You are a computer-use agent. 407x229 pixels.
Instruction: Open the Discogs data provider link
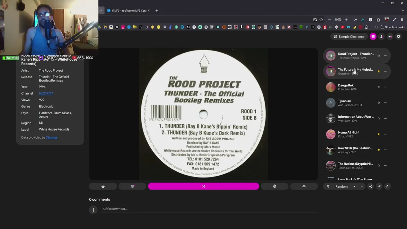point(52,137)
